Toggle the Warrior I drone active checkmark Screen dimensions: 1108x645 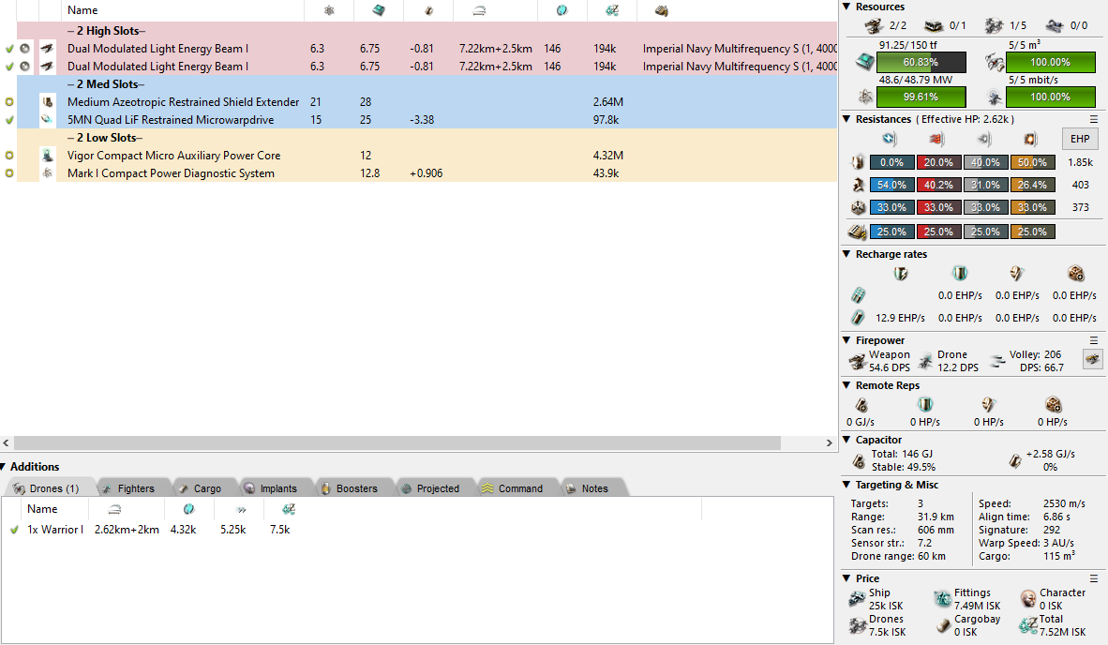[x=14, y=530]
